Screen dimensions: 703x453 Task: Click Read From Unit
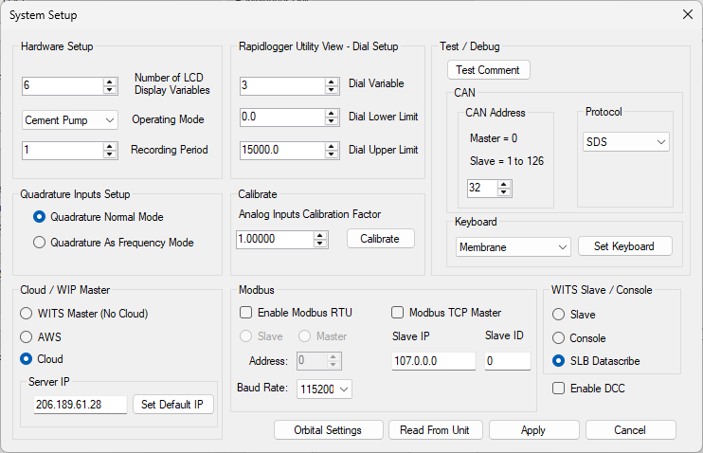tap(435, 430)
